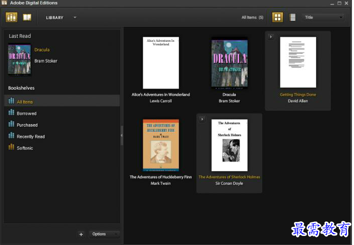Image resolution: width=354 pixels, height=245 pixels.
Task: Add a new bookshelf with plus button
Action: click(81, 234)
